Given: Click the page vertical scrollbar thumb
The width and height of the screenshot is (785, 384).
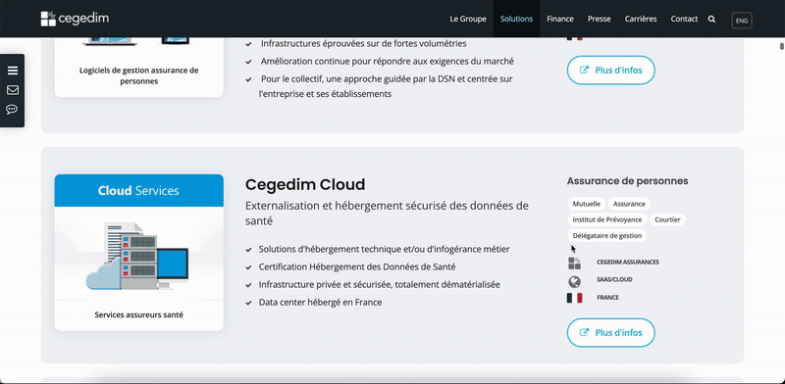Looking at the screenshot, I should (x=782, y=46).
